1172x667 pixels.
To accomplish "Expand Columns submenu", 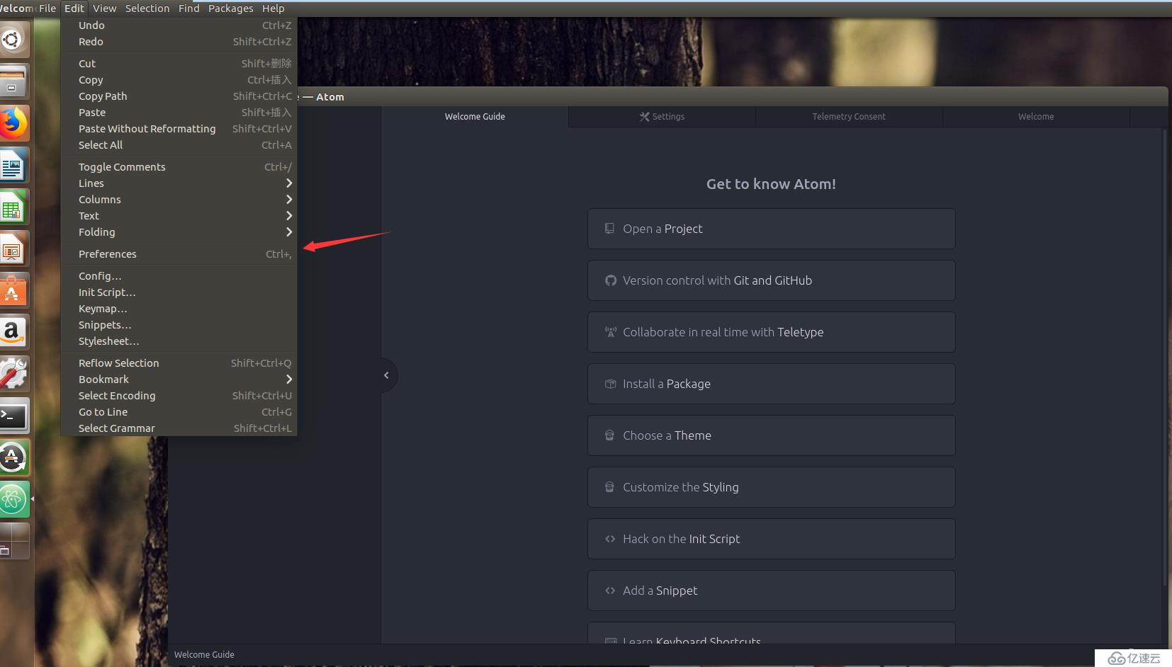I will click(288, 200).
